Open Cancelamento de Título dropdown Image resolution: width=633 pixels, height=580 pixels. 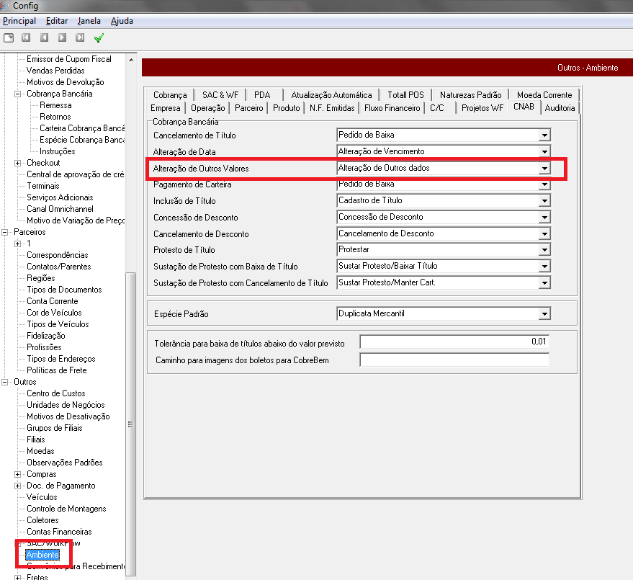544,135
